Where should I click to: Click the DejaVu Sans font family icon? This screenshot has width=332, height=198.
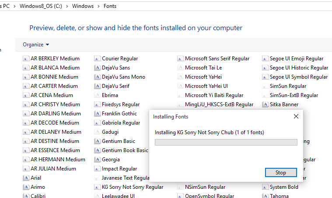97,68
